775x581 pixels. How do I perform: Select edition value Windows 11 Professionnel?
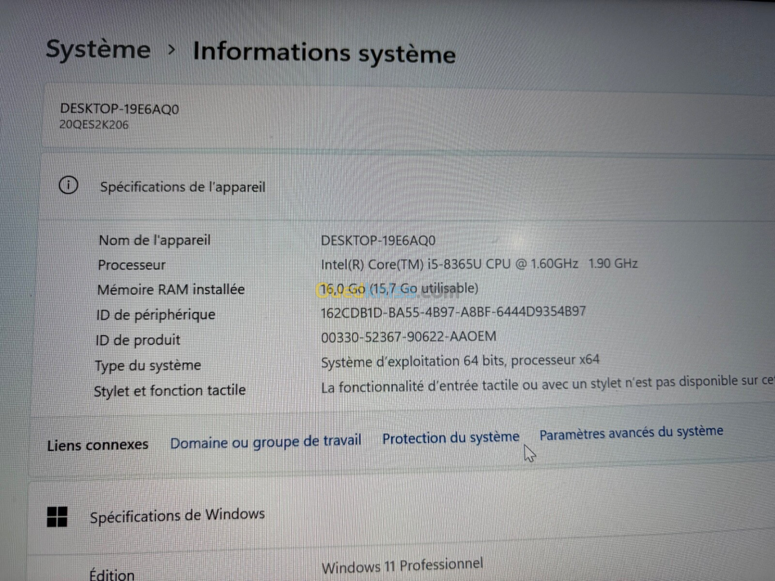pyautogui.click(x=403, y=566)
